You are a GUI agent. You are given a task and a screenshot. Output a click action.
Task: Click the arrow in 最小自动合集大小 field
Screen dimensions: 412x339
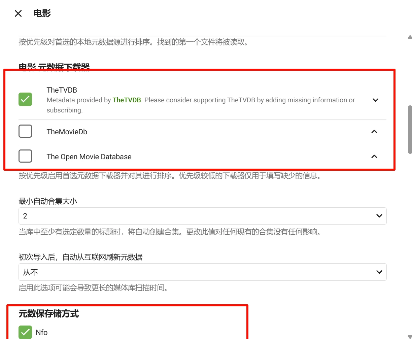coord(379,216)
